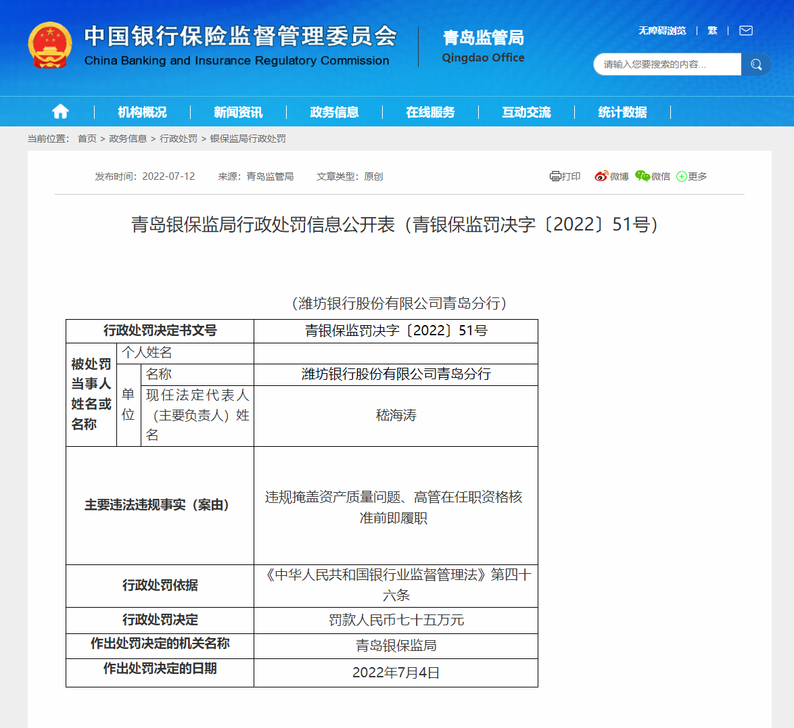Open the 在线服务 menu
Image resolution: width=794 pixels, height=728 pixels.
click(430, 112)
